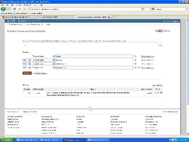This screenshot has height=142, width=189.
Task: Expand the How To menu in header
Action: 36,21
